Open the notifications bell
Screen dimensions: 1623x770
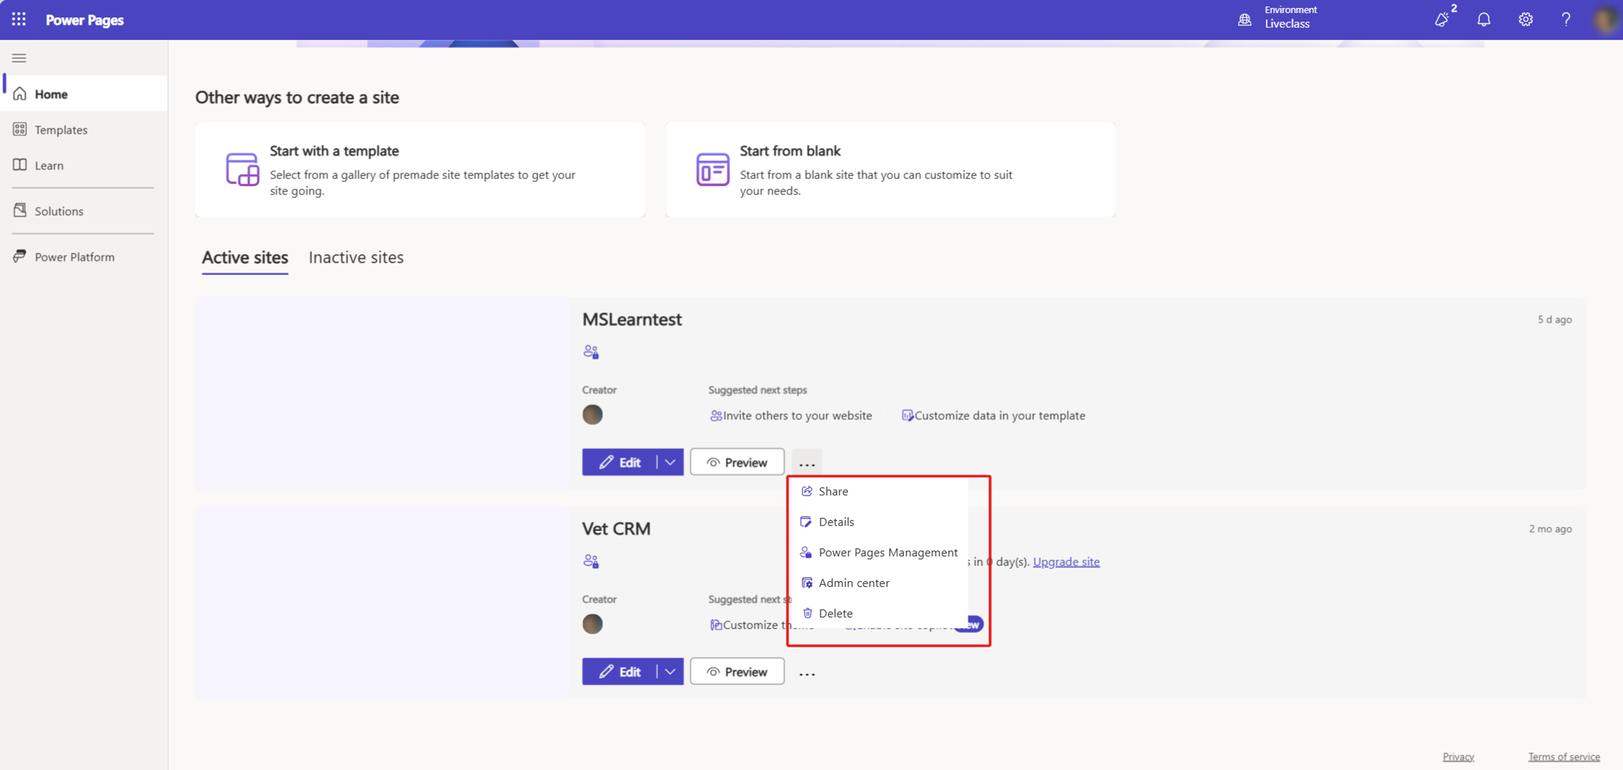[1484, 20]
